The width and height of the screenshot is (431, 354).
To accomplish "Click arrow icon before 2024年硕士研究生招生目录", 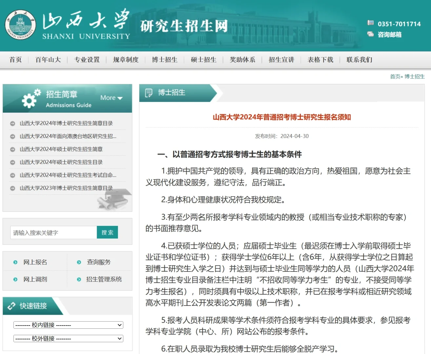I will (x=12, y=162).
